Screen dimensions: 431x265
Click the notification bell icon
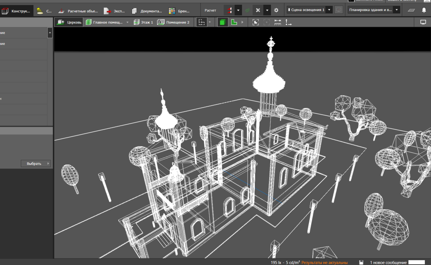coord(424,10)
